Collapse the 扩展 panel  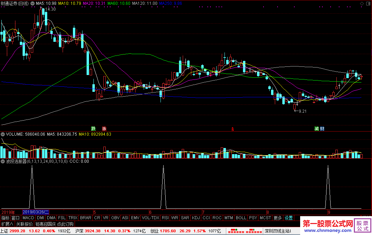(x=7, y=224)
